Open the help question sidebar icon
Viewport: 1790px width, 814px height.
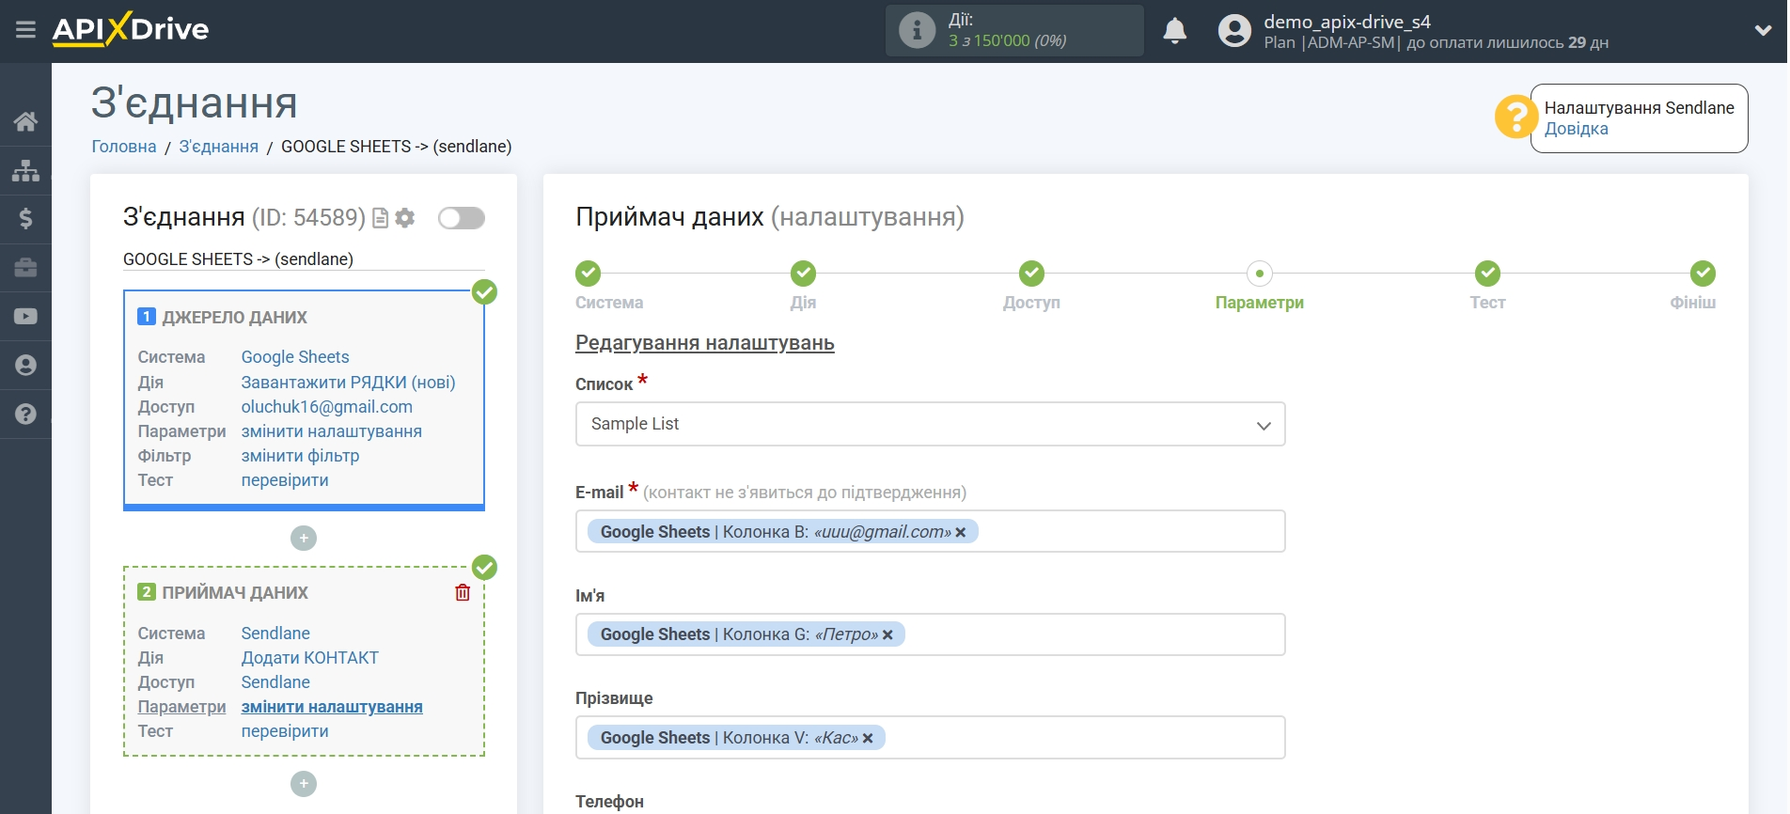[x=25, y=415]
